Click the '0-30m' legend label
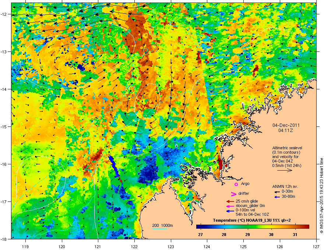Image resolution: width=324 pixels, height=250 pixels. pos(288,192)
